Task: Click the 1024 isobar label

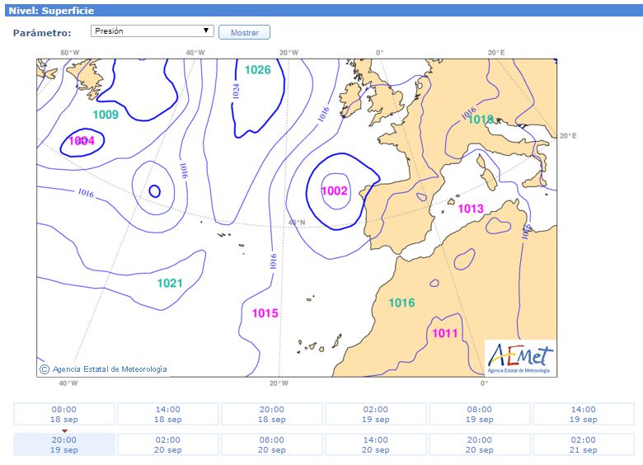Action: pos(236,91)
